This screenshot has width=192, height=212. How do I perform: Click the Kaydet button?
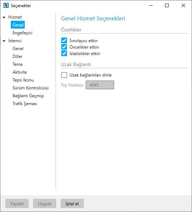click(17, 203)
